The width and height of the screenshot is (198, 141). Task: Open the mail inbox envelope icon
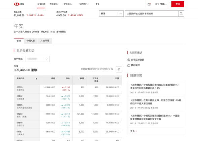coord(149,4)
